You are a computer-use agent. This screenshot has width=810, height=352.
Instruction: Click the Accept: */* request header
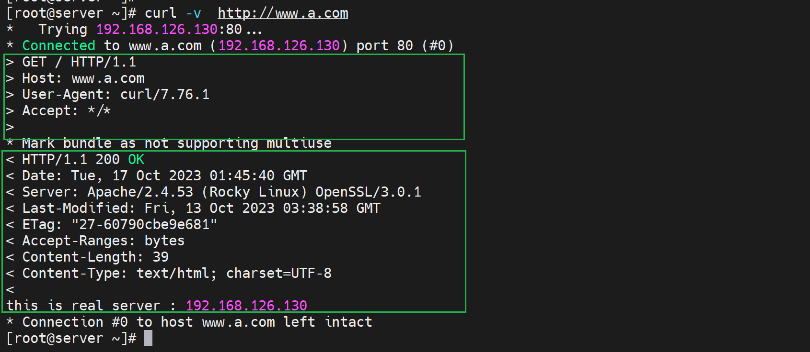coord(66,111)
